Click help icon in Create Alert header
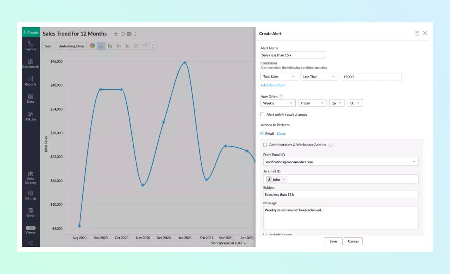 click(417, 33)
